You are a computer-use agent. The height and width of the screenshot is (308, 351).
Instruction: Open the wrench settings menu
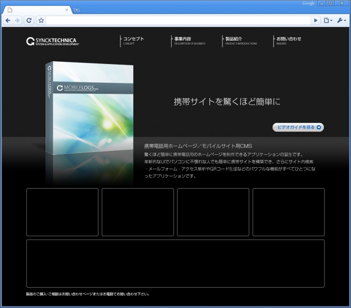pyautogui.click(x=342, y=20)
